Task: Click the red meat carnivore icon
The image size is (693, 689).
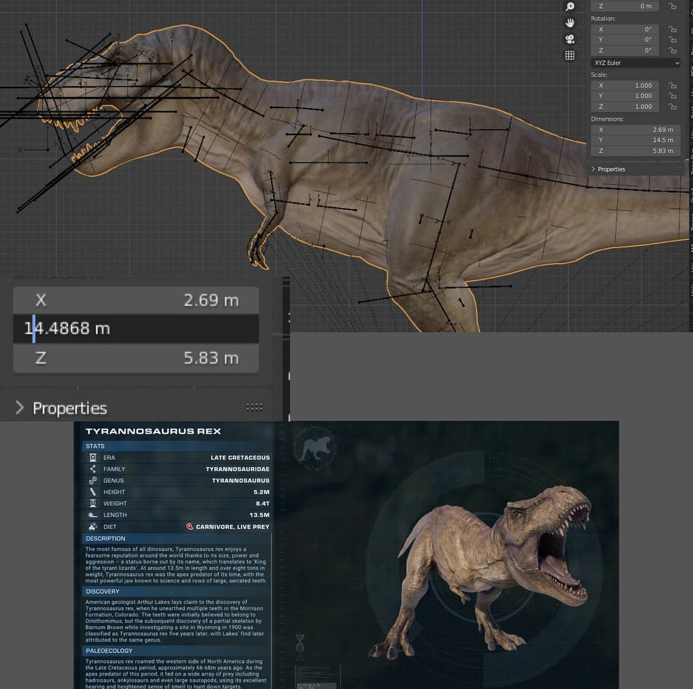Action: point(190,526)
